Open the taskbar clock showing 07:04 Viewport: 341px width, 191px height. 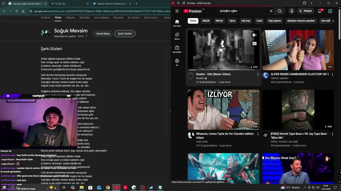click(x=326, y=188)
